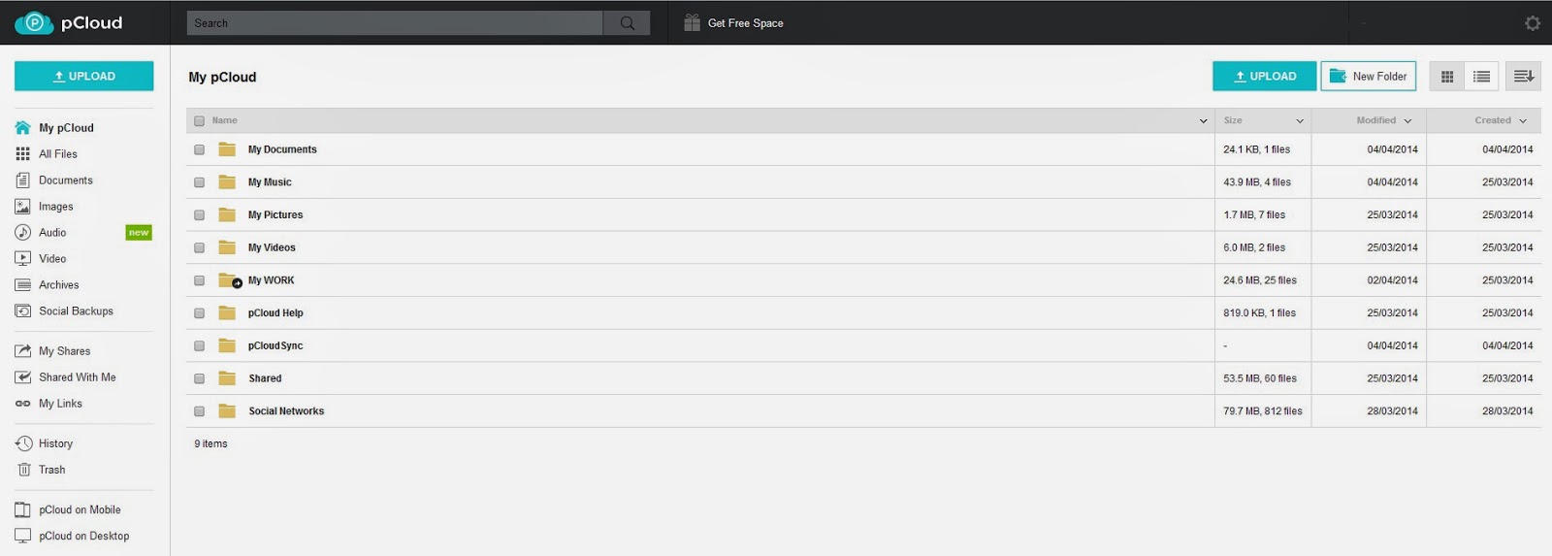Click the sidebar UPLOAD button
1552x556 pixels.
point(83,76)
